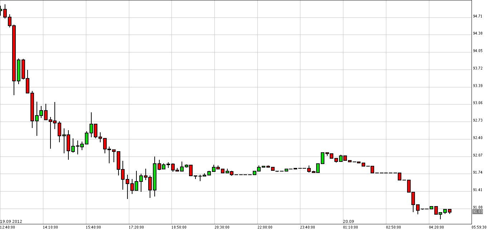This screenshot has height=230, width=488.
Task: Click the 12:40:00 time axis label
Action: [8, 227]
